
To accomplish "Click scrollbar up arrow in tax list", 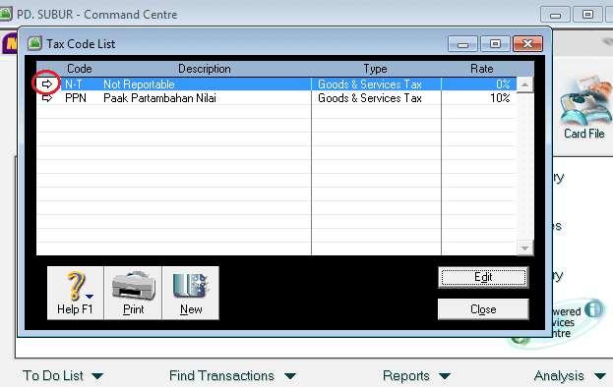I will [x=525, y=84].
